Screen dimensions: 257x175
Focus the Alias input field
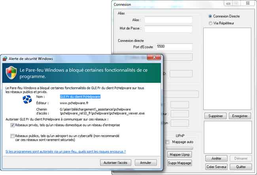point(169,20)
